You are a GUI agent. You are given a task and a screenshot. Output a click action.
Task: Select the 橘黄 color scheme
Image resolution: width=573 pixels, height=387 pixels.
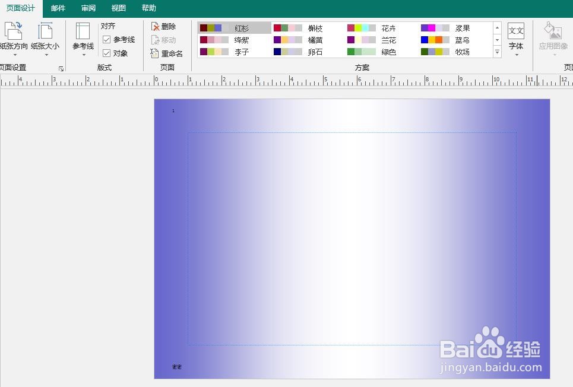[308, 40]
